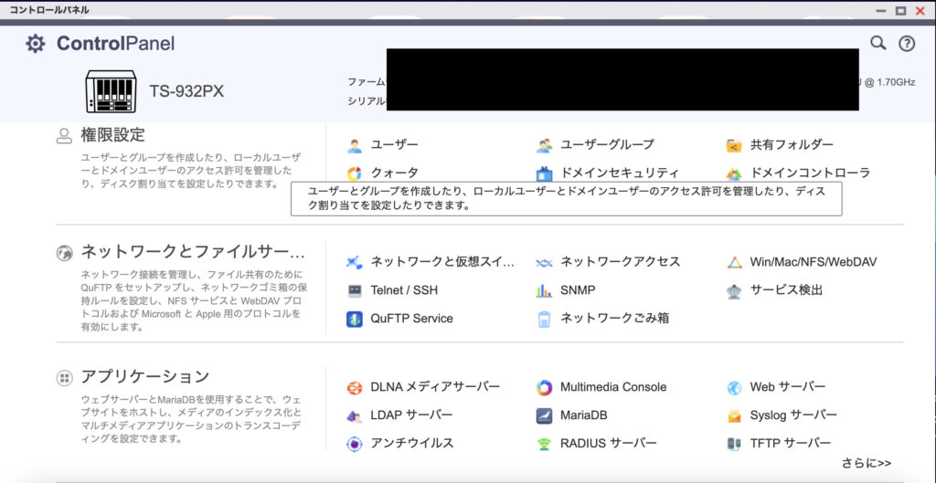Open the help question mark icon
Viewport: 936px width, 483px height.
click(x=907, y=44)
